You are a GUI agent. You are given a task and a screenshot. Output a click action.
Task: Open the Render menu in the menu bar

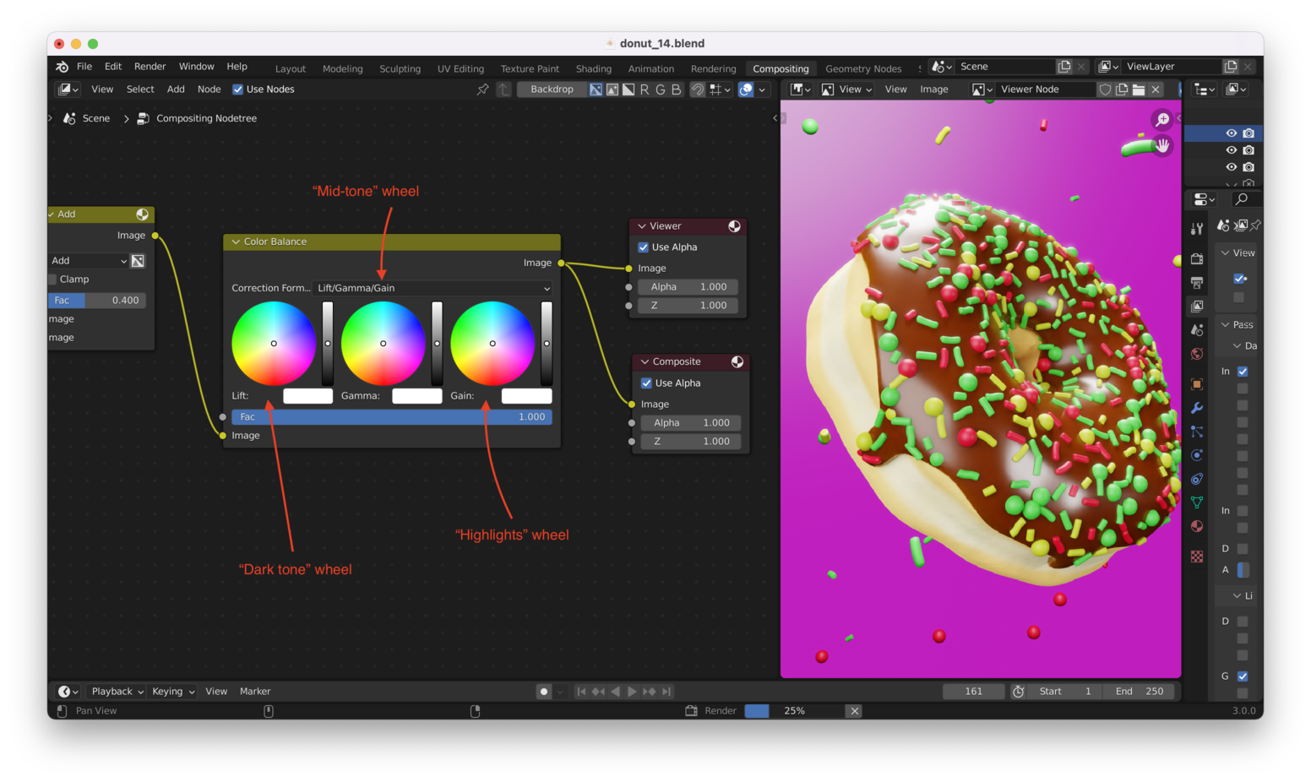150,66
